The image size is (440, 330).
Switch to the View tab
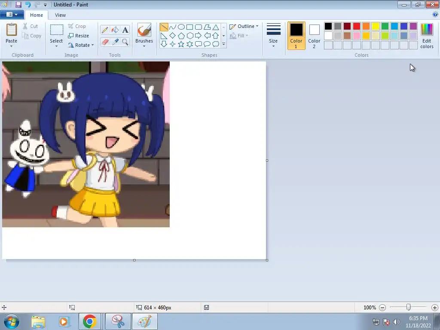(x=60, y=15)
